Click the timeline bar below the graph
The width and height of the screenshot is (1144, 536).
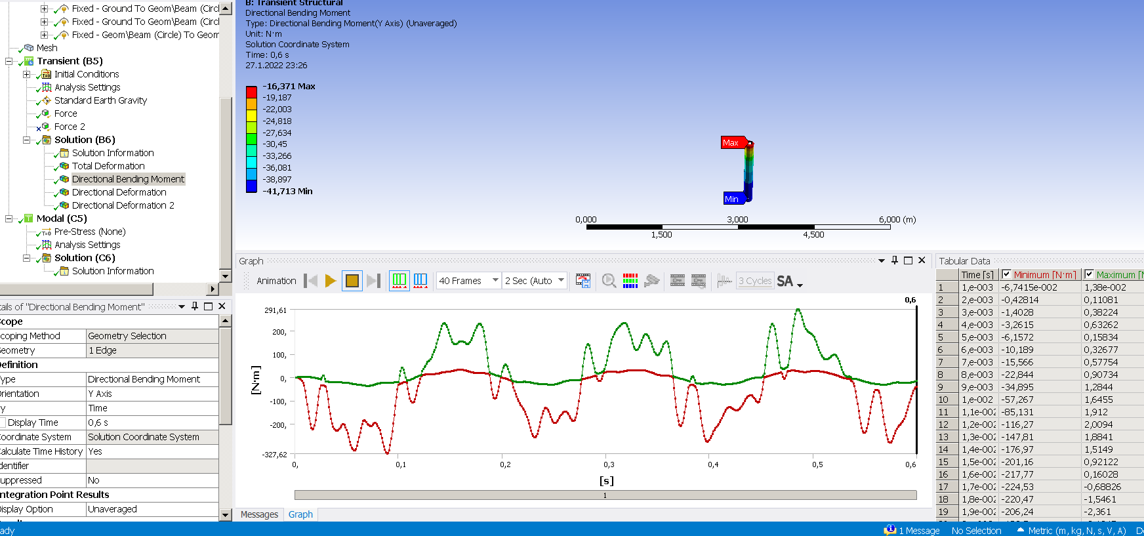click(x=605, y=495)
